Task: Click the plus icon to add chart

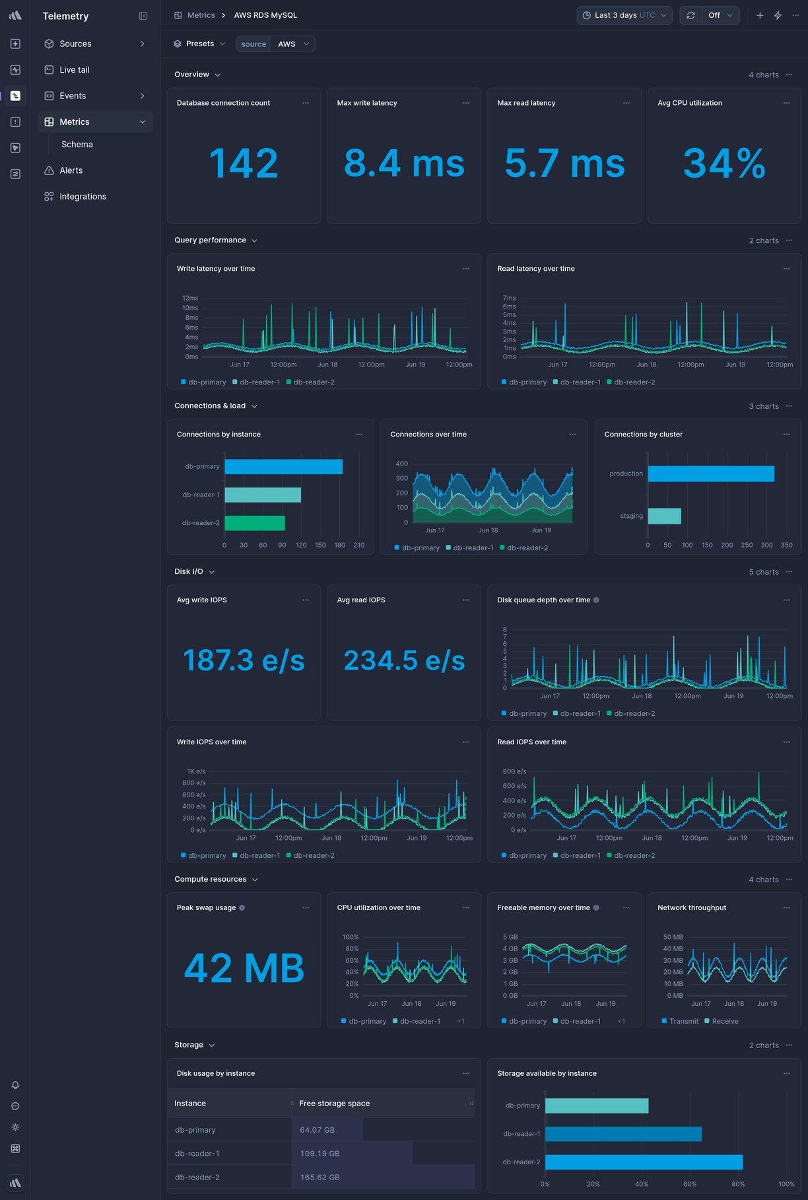Action: [x=760, y=15]
